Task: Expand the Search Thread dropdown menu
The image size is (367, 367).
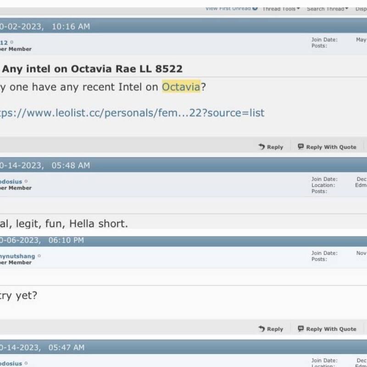Action: [x=328, y=9]
